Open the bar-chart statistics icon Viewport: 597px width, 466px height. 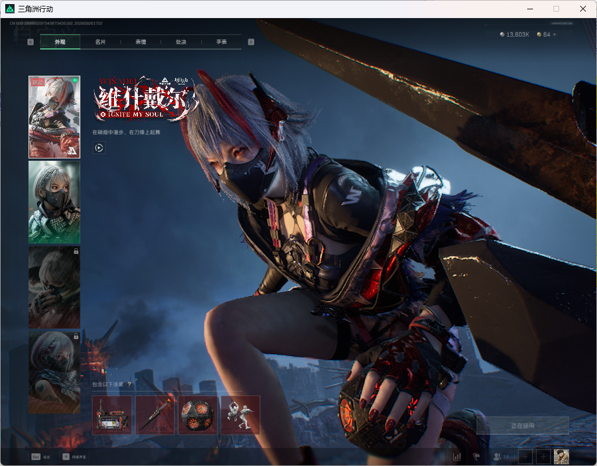457,457
